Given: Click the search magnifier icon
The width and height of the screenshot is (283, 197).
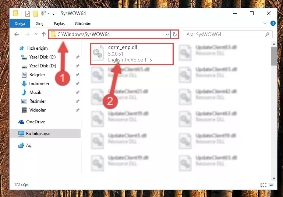Looking at the screenshot, I should pyautogui.click(x=267, y=34).
